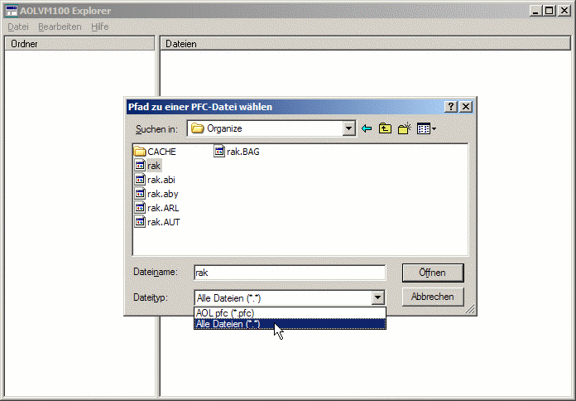Click the Ordner column header
This screenshot has width=576, height=401.
[x=79, y=43]
